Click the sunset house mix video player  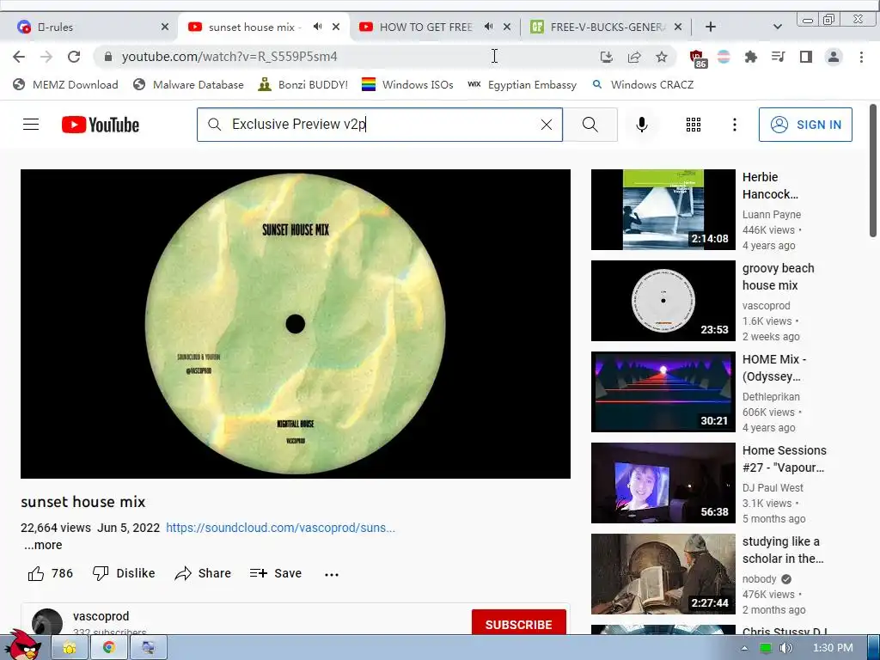(x=296, y=324)
